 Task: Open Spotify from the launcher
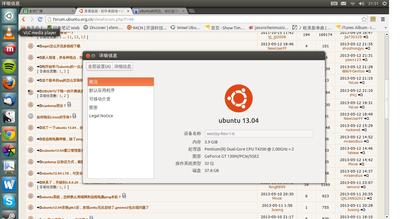click(9, 66)
